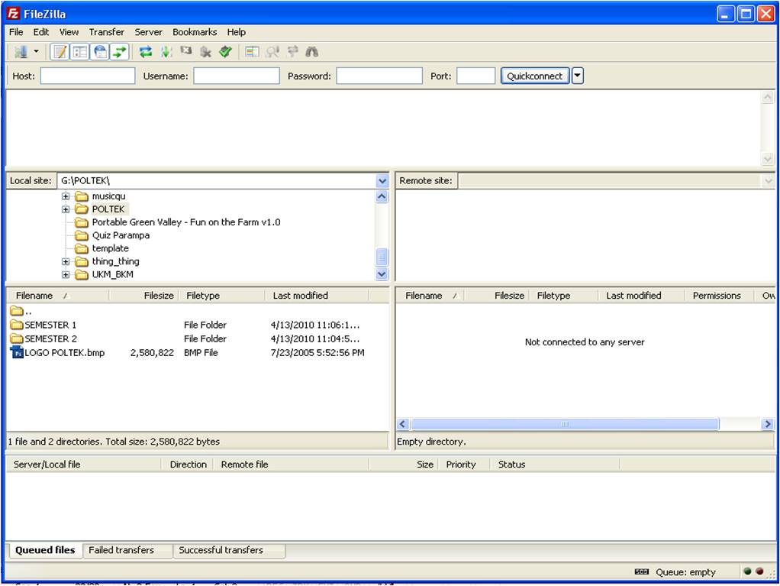
Task: Click the Priority column header in queue
Action: click(463, 464)
